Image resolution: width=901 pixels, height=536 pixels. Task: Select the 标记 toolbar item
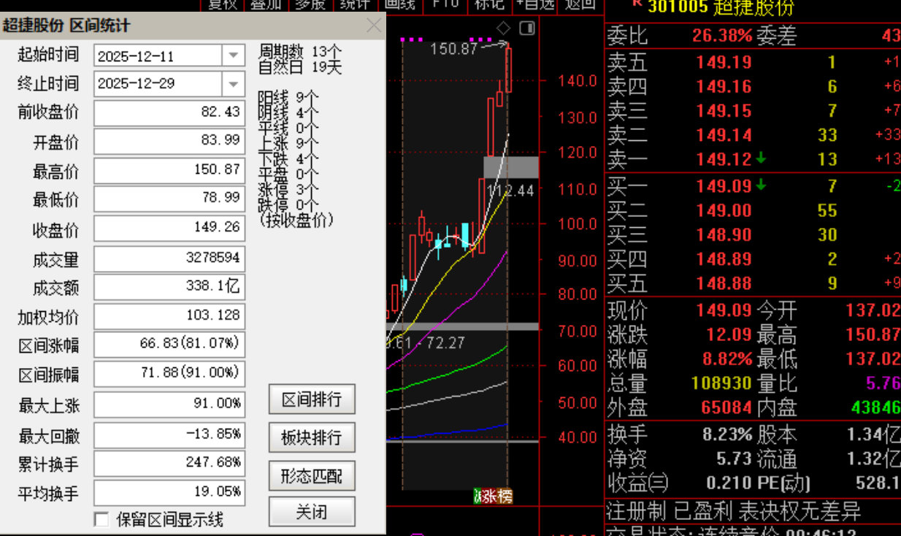point(489,4)
